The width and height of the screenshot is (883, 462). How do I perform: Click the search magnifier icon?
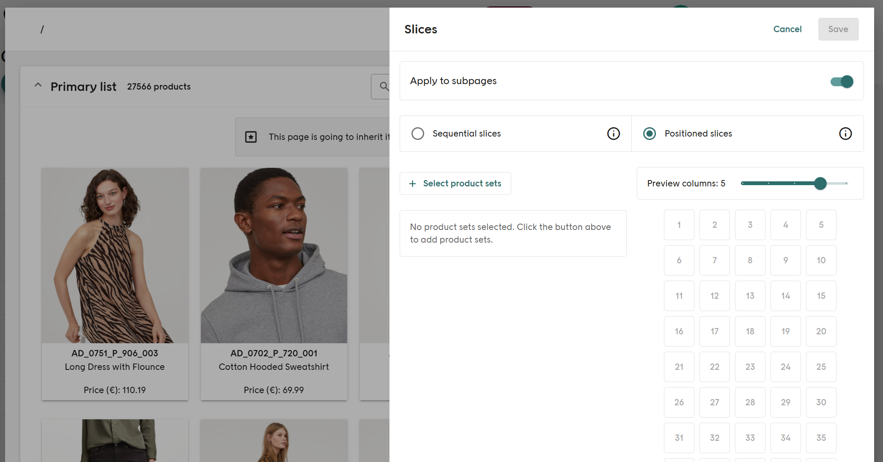point(384,87)
